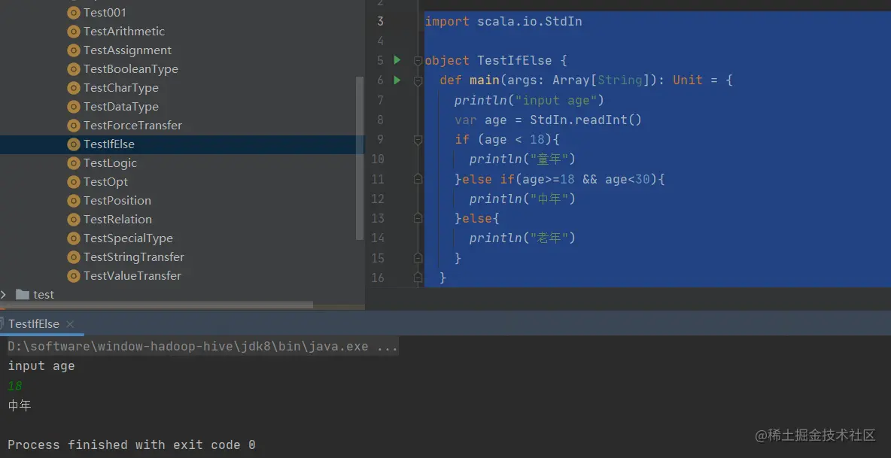Run main method via gutter arrow on line 6
891x458 pixels.
point(397,80)
